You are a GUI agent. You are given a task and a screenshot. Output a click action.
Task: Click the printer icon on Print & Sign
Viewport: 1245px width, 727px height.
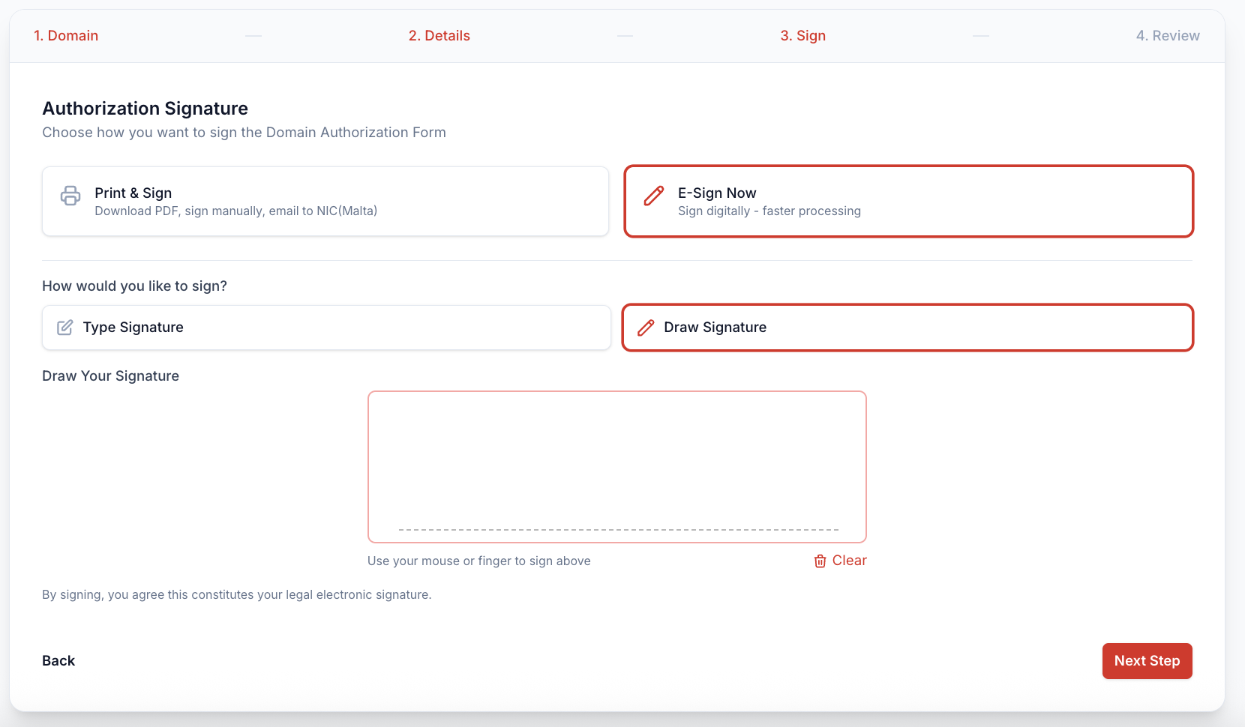(x=70, y=196)
